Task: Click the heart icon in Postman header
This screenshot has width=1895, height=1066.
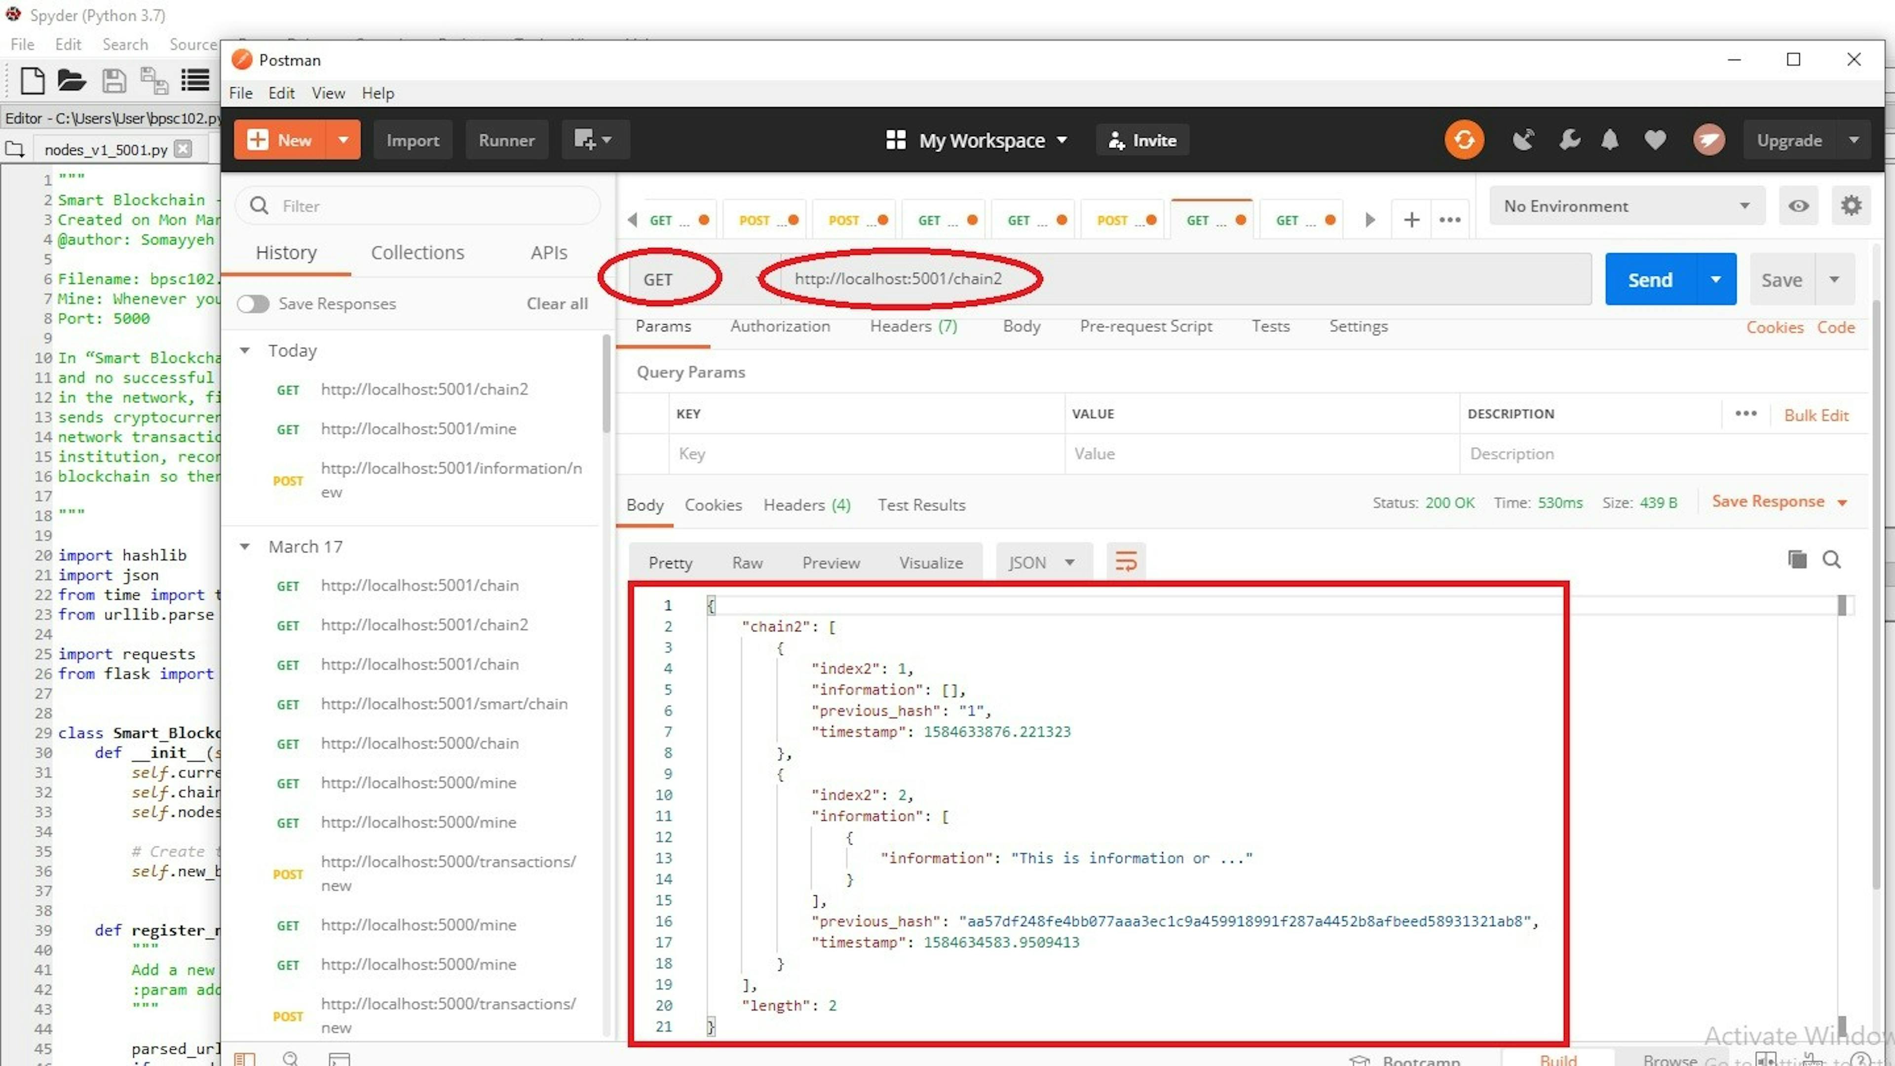Action: click(x=1655, y=140)
